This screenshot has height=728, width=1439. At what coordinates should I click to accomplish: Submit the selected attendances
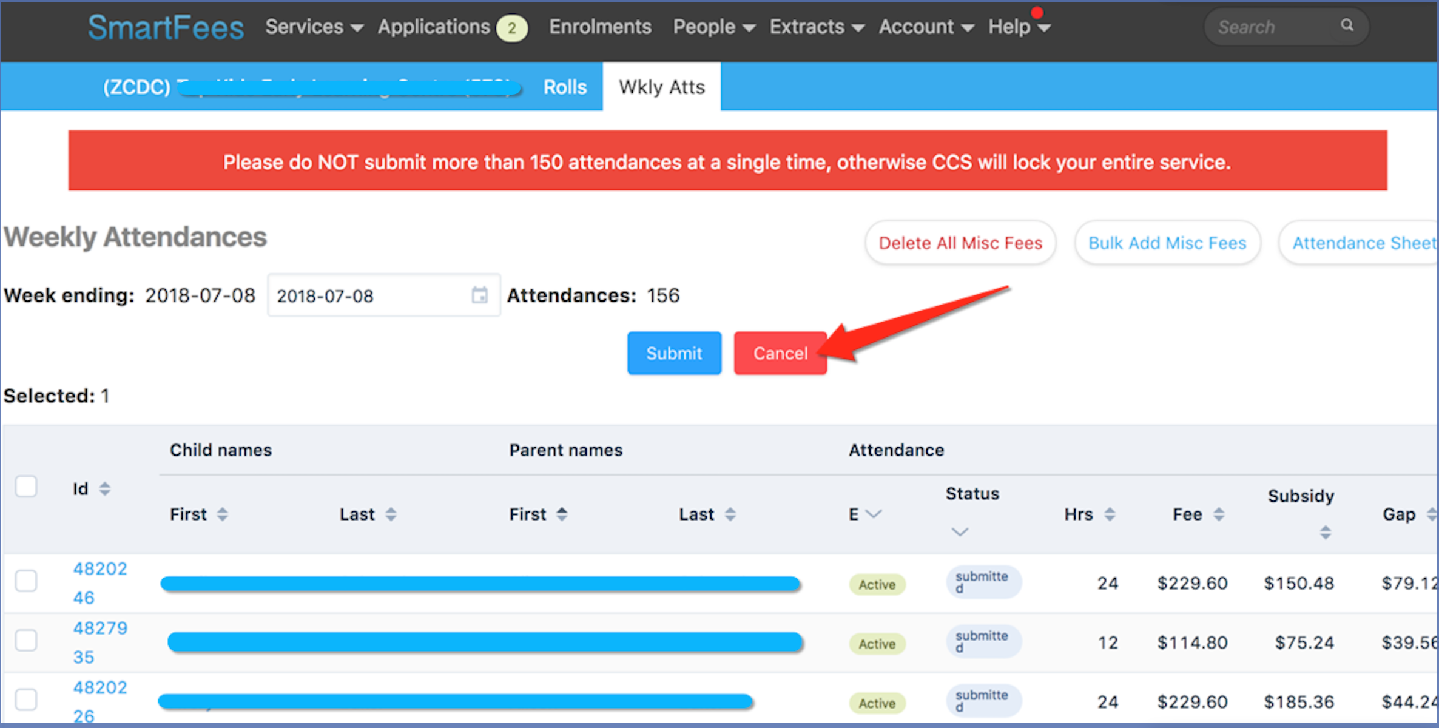674,353
